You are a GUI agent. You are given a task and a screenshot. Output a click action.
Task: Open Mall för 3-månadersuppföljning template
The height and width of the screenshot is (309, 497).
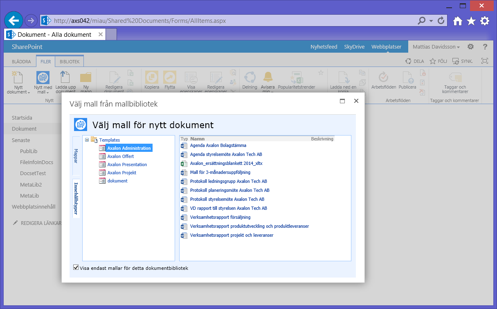pyautogui.click(x=220, y=172)
